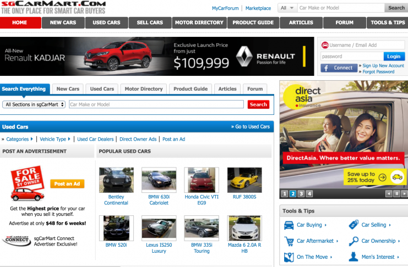408x267 pixels.
Task: Open the HOME nav item
Action: pyautogui.click(x=20, y=23)
